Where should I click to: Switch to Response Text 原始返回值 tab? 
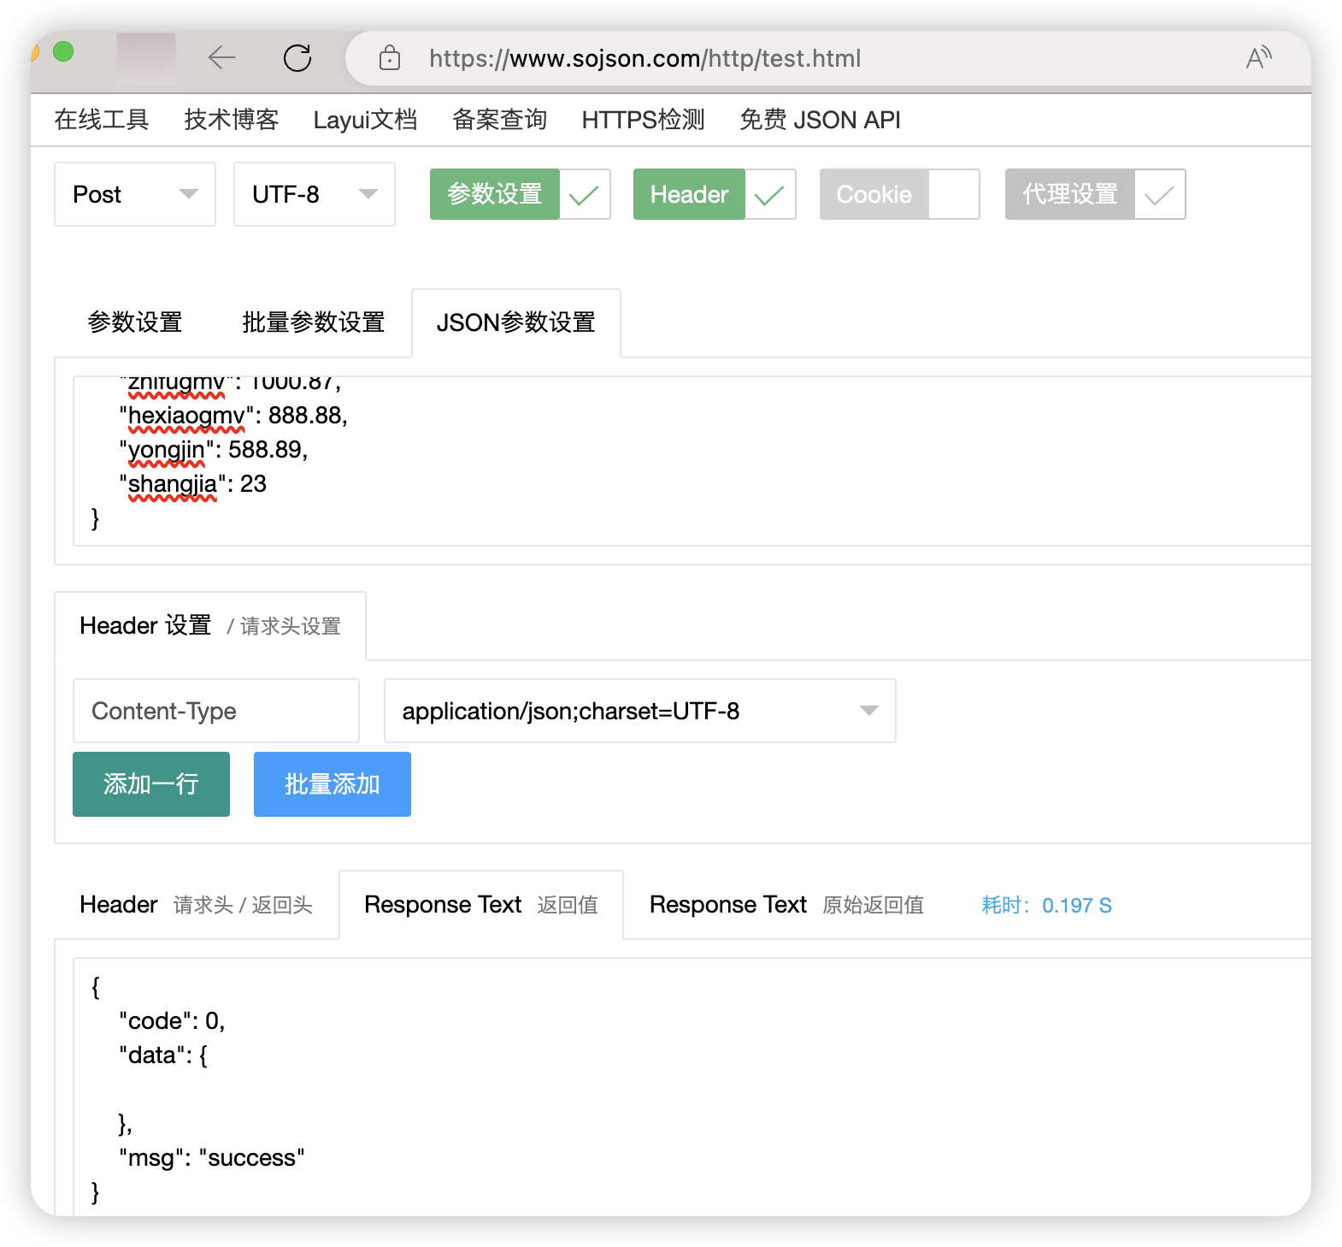(x=787, y=905)
